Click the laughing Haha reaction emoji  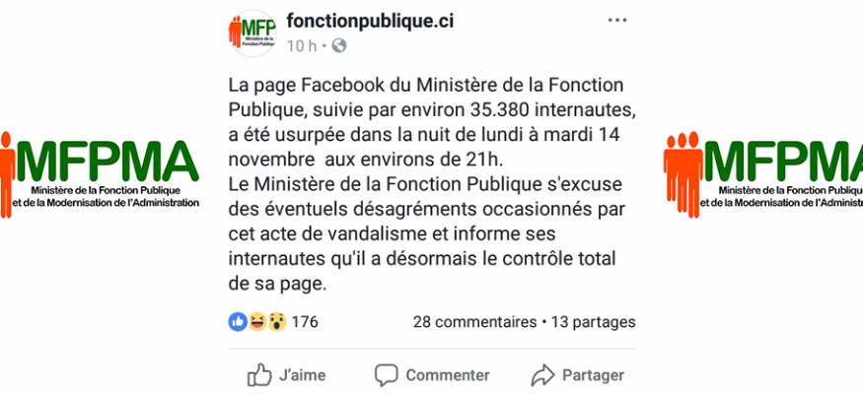point(256,322)
